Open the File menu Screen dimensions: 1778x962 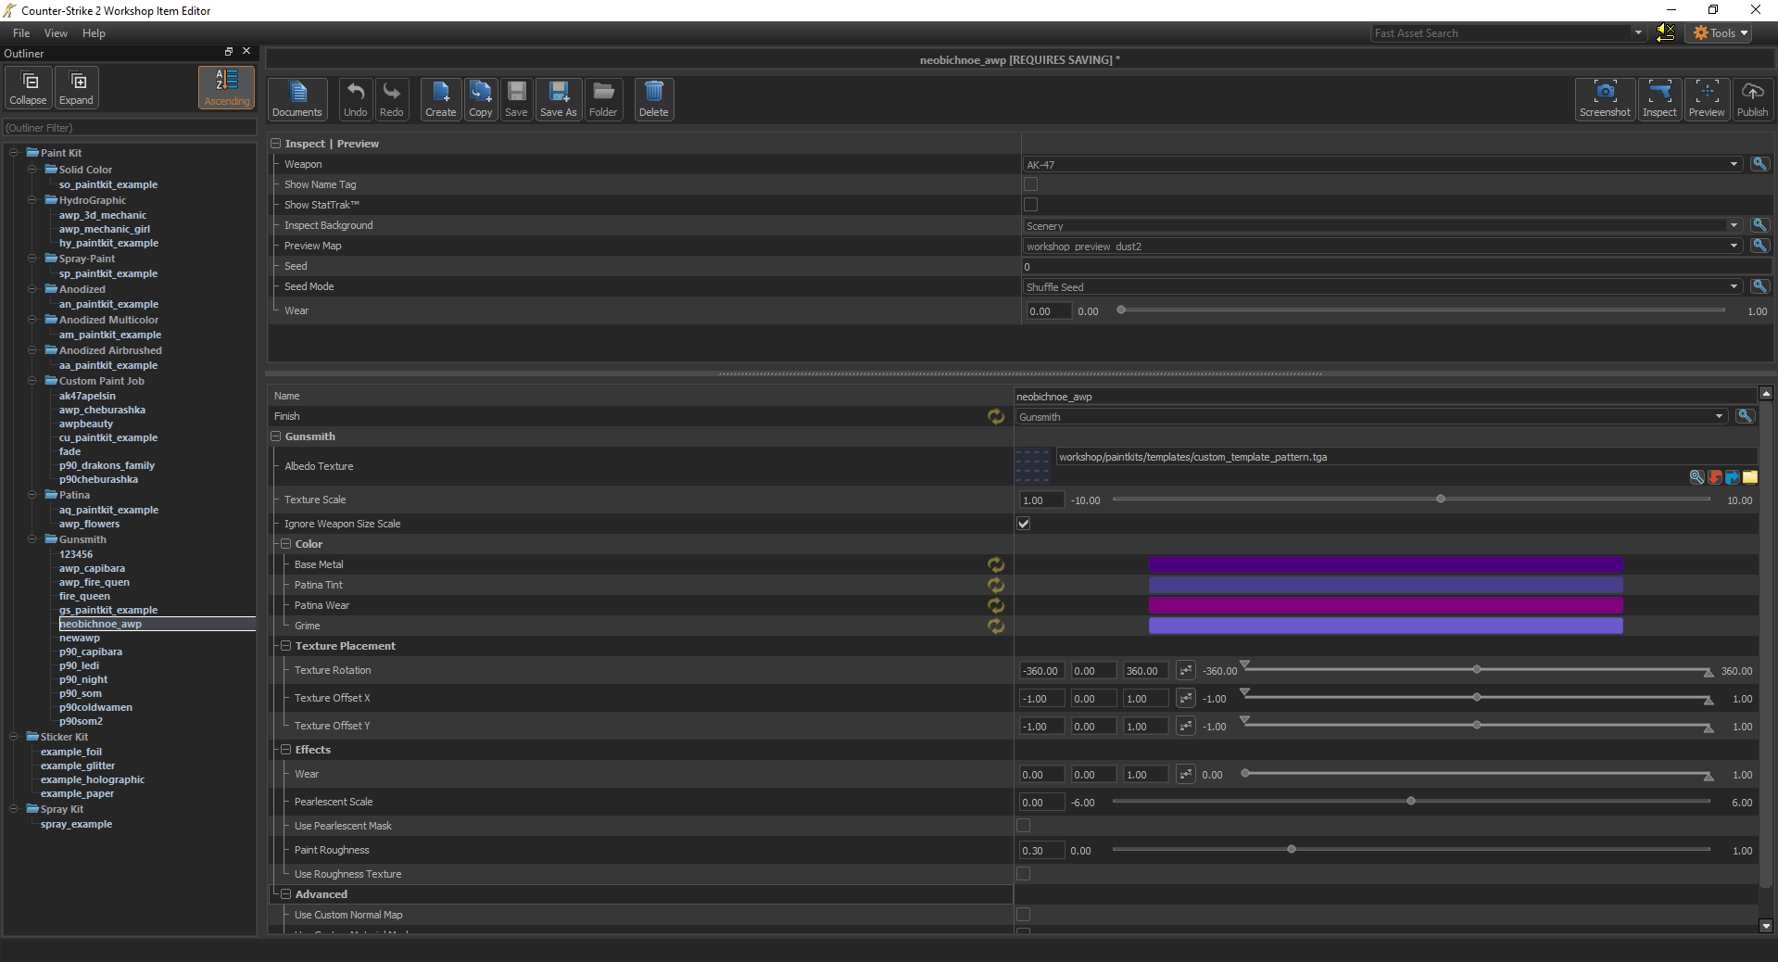tap(21, 33)
